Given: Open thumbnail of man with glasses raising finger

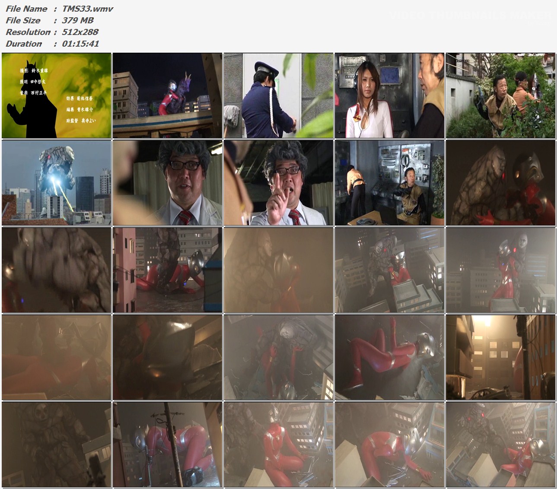Looking at the screenshot, I should coord(279,183).
